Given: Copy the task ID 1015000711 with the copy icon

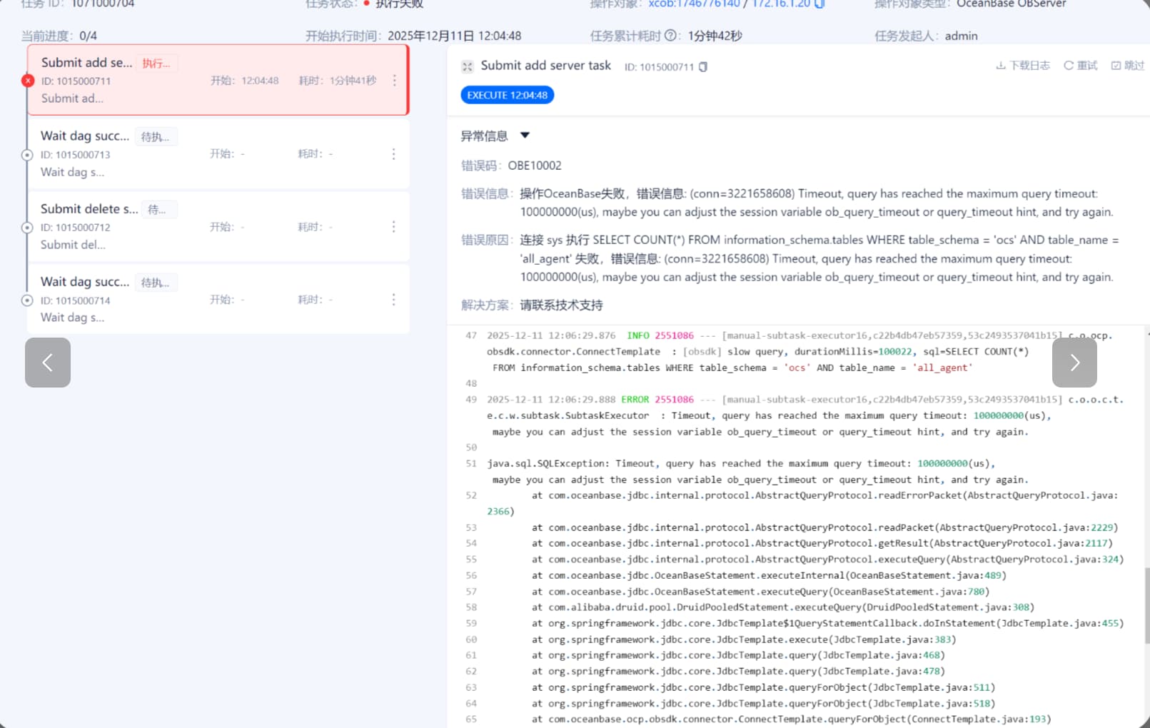Looking at the screenshot, I should tap(703, 67).
